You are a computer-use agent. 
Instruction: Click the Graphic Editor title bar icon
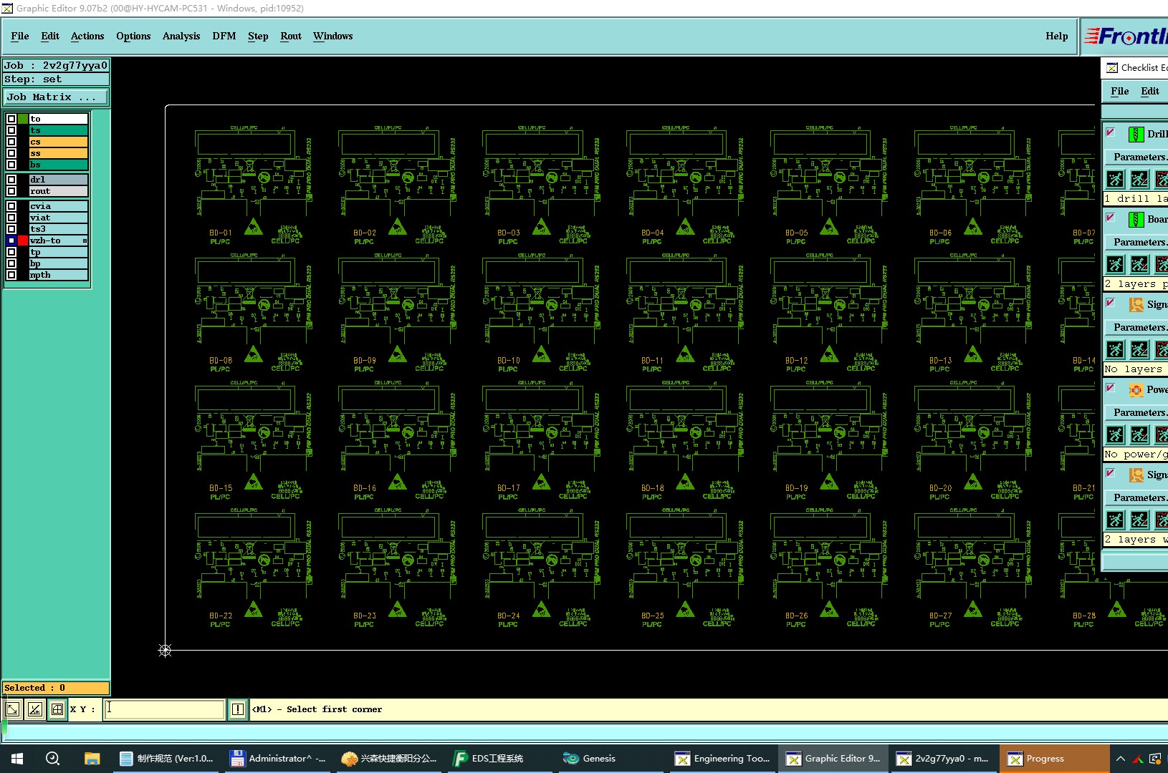point(7,9)
